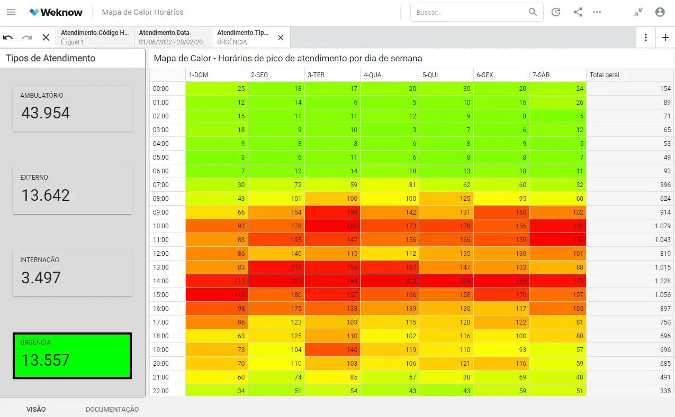Select the AMBULATÓRIO 43.954 card
The height and width of the screenshot is (417, 675).
(x=72, y=108)
